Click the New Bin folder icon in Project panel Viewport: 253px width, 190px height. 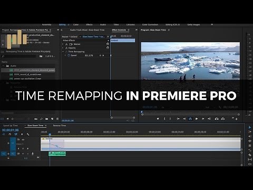pyautogui.click(x=46, y=119)
